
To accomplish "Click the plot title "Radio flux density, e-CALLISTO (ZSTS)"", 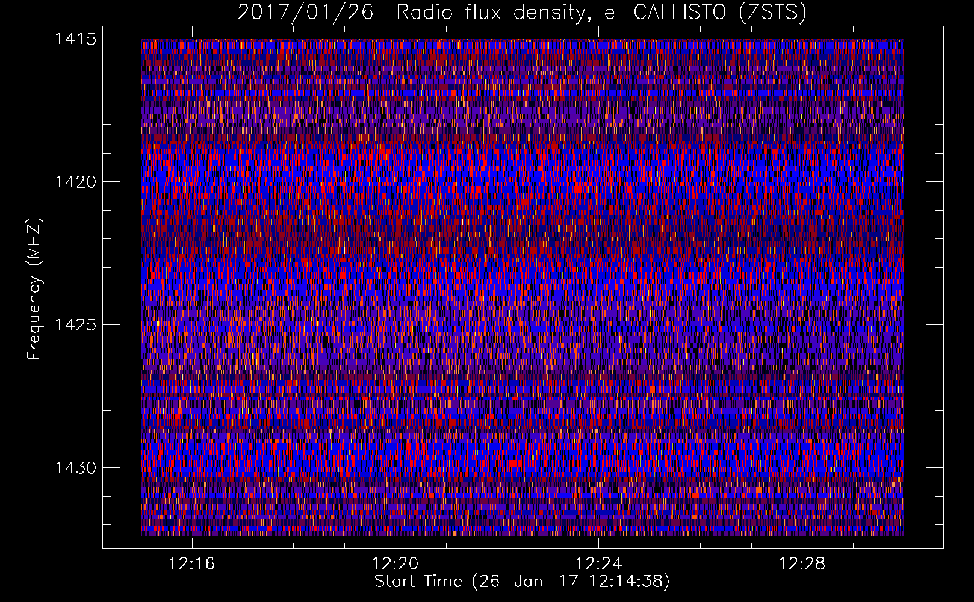I will (x=601, y=13).
